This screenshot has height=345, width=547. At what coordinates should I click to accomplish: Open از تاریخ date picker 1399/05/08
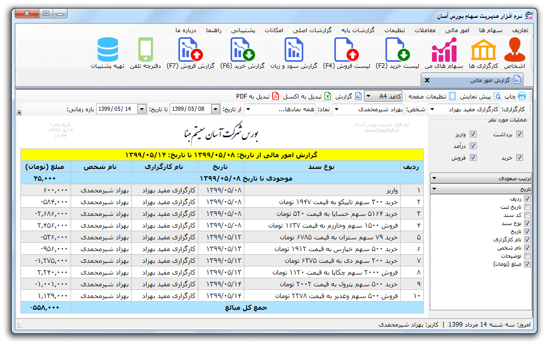click(216, 109)
